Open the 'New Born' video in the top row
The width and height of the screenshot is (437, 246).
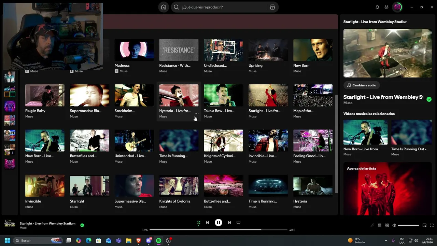[313, 50]
